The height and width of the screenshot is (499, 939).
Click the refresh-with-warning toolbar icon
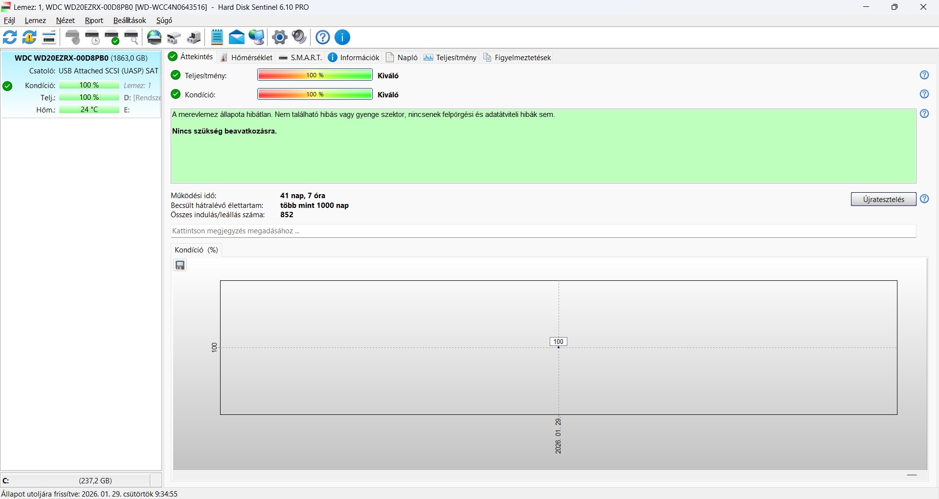[x=30, y=37]
